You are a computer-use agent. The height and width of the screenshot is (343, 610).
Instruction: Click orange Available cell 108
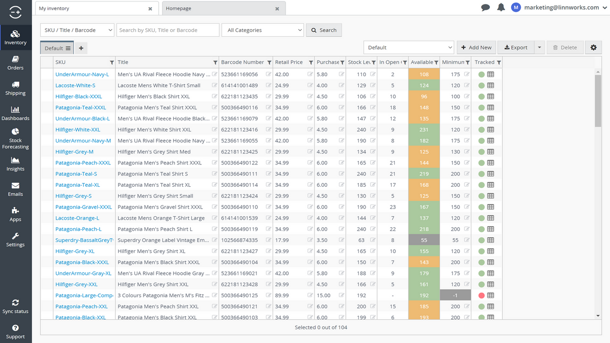(424, 74)
